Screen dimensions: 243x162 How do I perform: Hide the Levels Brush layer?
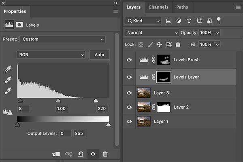click(x=129, y=60)
